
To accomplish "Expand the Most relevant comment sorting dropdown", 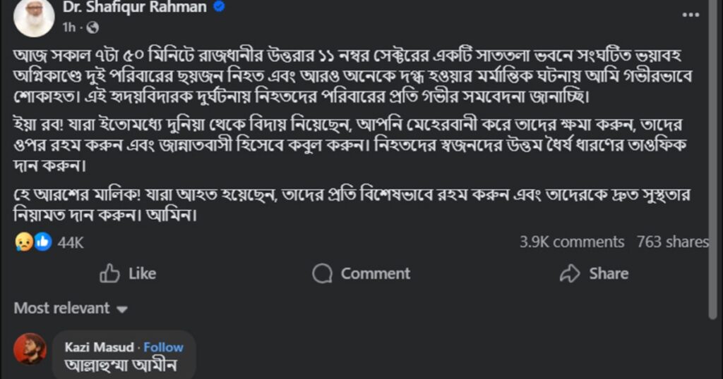I will pos(71,308).
